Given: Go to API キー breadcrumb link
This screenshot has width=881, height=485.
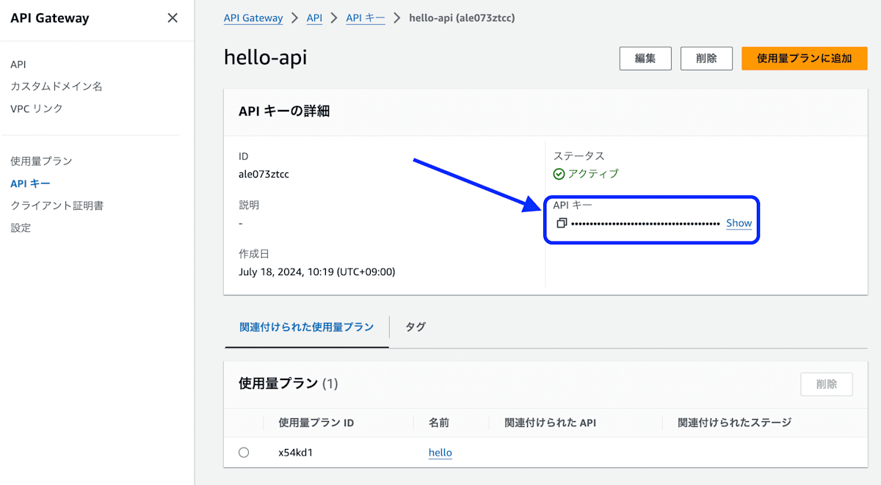Looking at the screenshot, I should 366,18.
